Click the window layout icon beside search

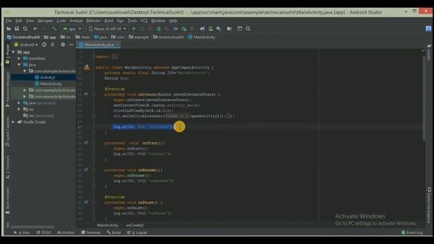(x=239, y=28)
